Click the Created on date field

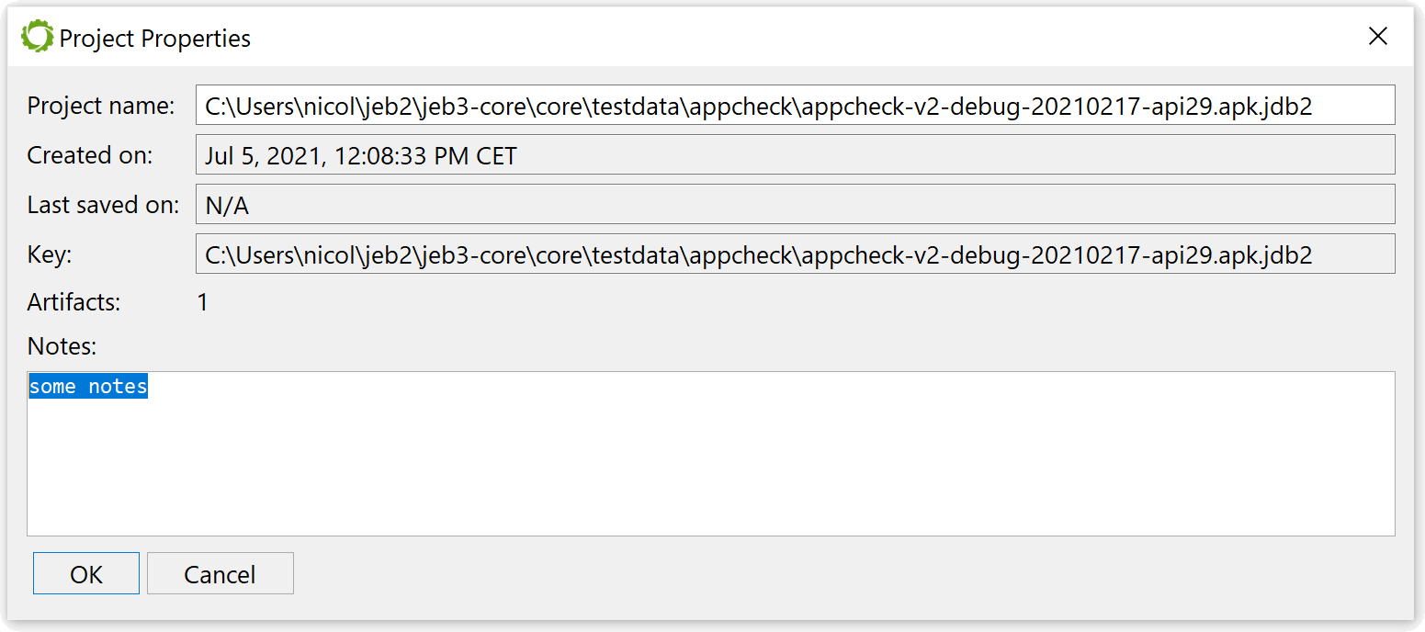click(796, 155)
